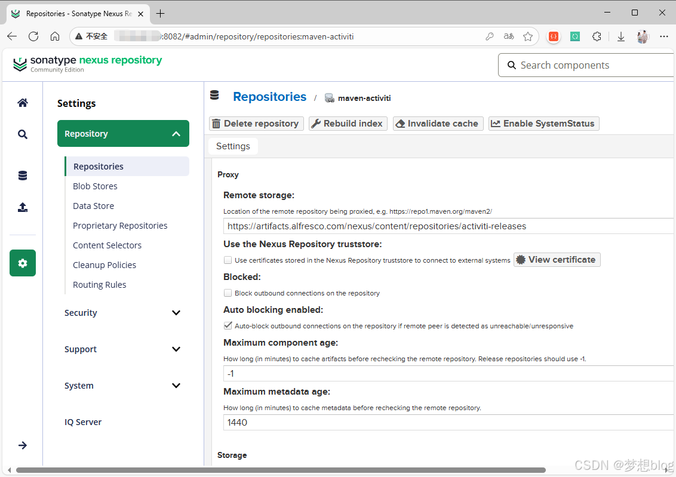Click the Remote storage URL field
This screenshot has height=477, width=676.
[x=448, y=226]
